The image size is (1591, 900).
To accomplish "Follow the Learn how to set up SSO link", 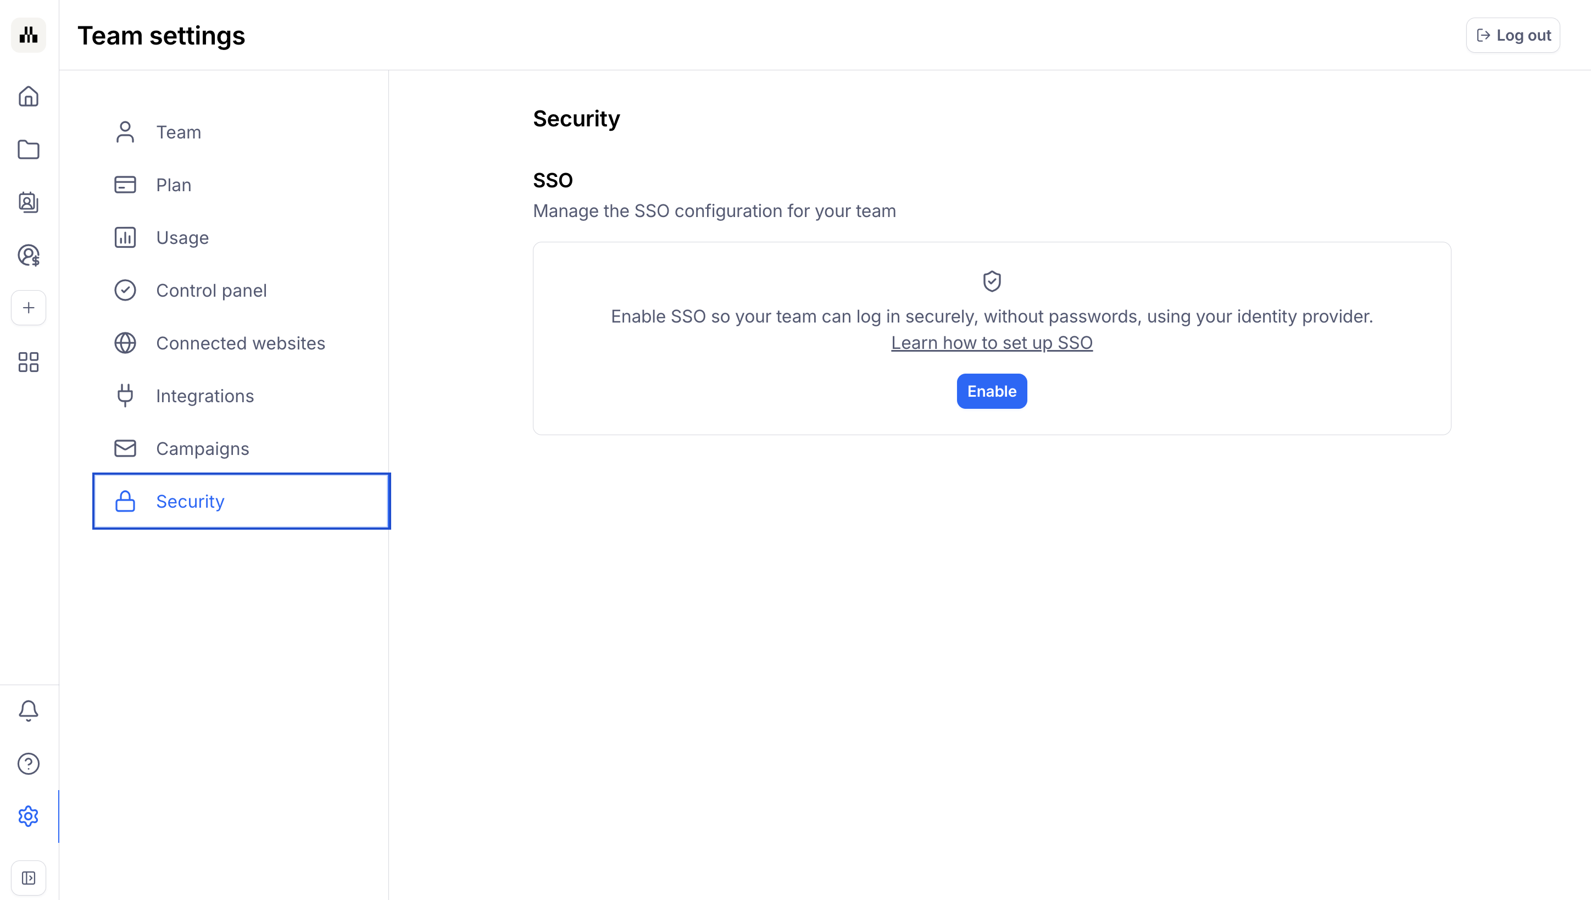I will click(992, 342).
